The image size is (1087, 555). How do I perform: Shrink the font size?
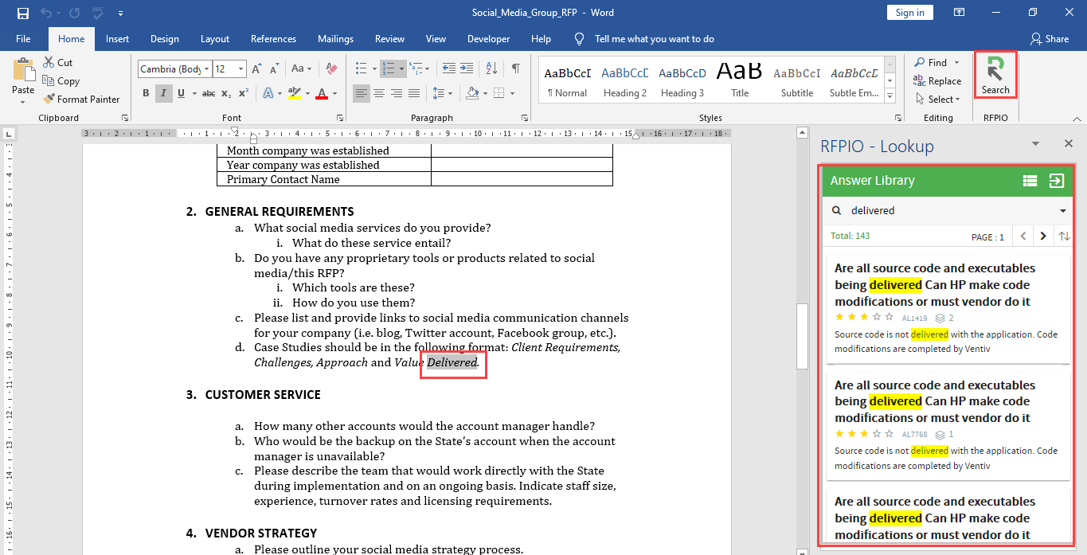coord(275,68)
